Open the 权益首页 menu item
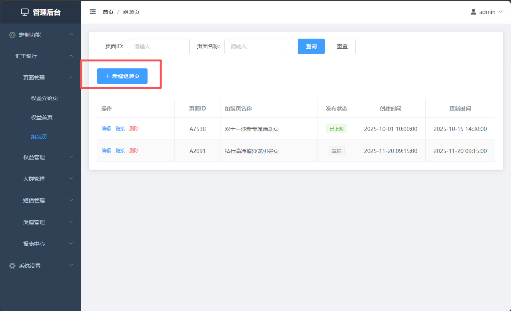This screenshot has height=311, width=511. point(42,117)
